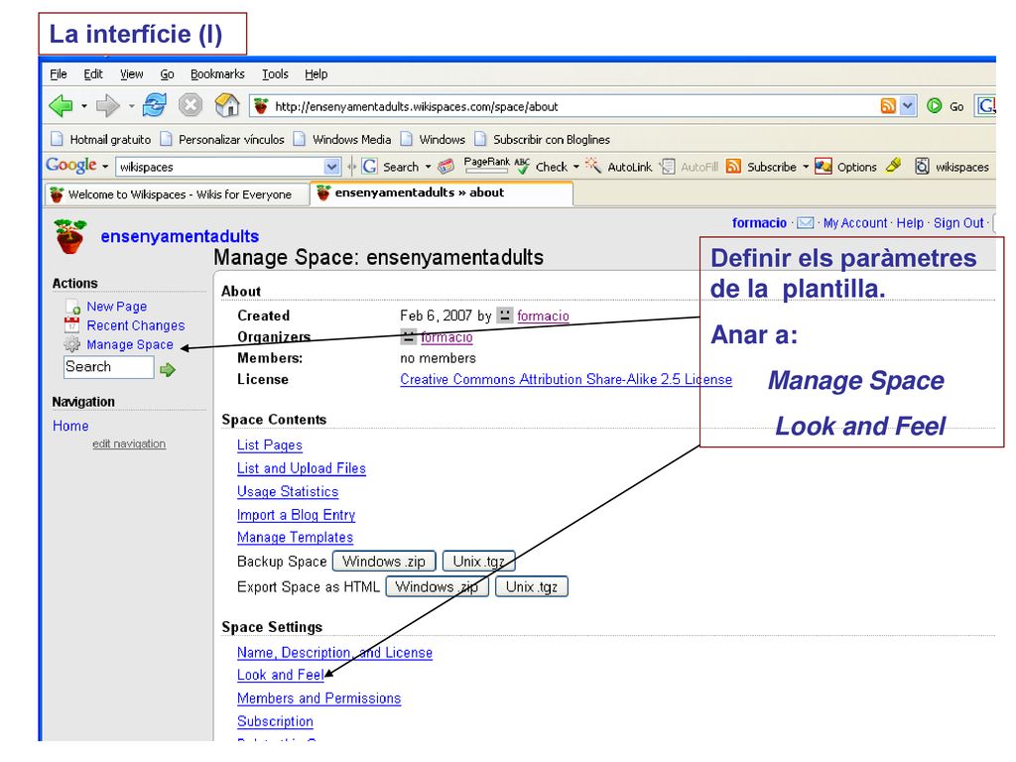The height and width of the screenshot is (762, 1016).
Task: Open the List Pages link
Action: point(270,444)
